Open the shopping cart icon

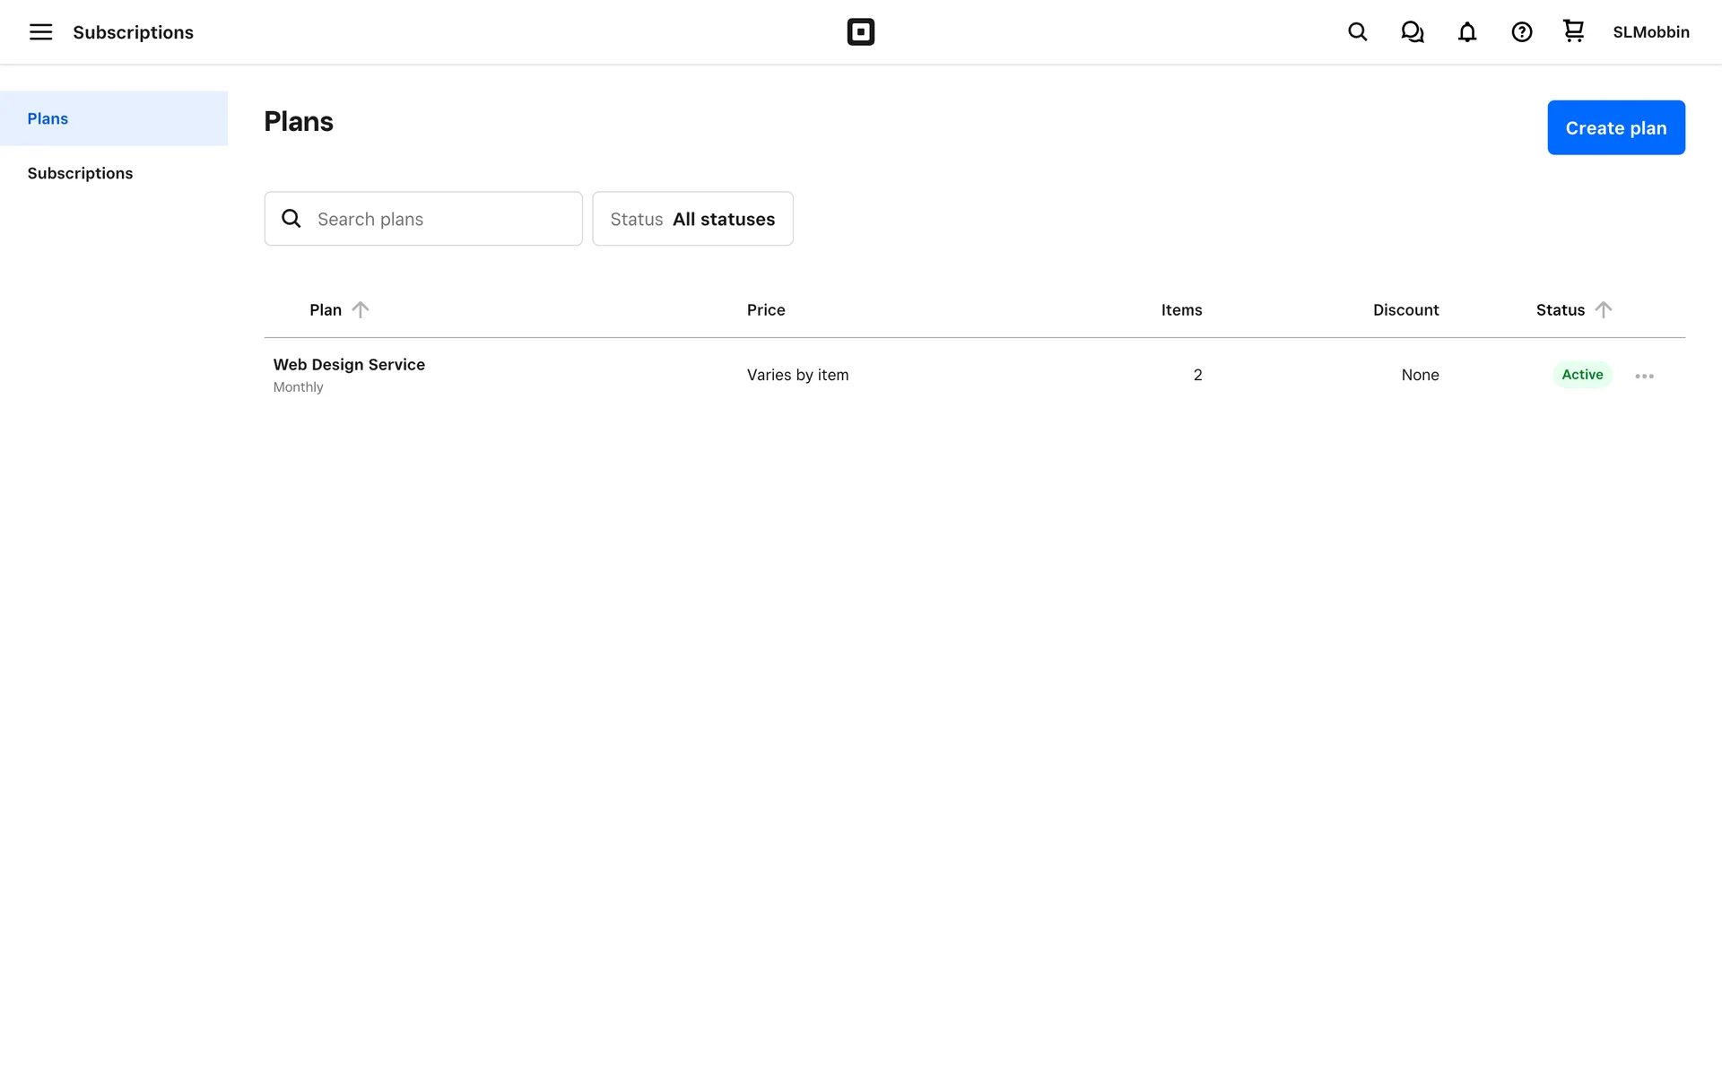tap(1573, 31)
